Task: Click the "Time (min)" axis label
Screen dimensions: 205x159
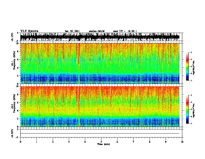Action: (104, 144)
